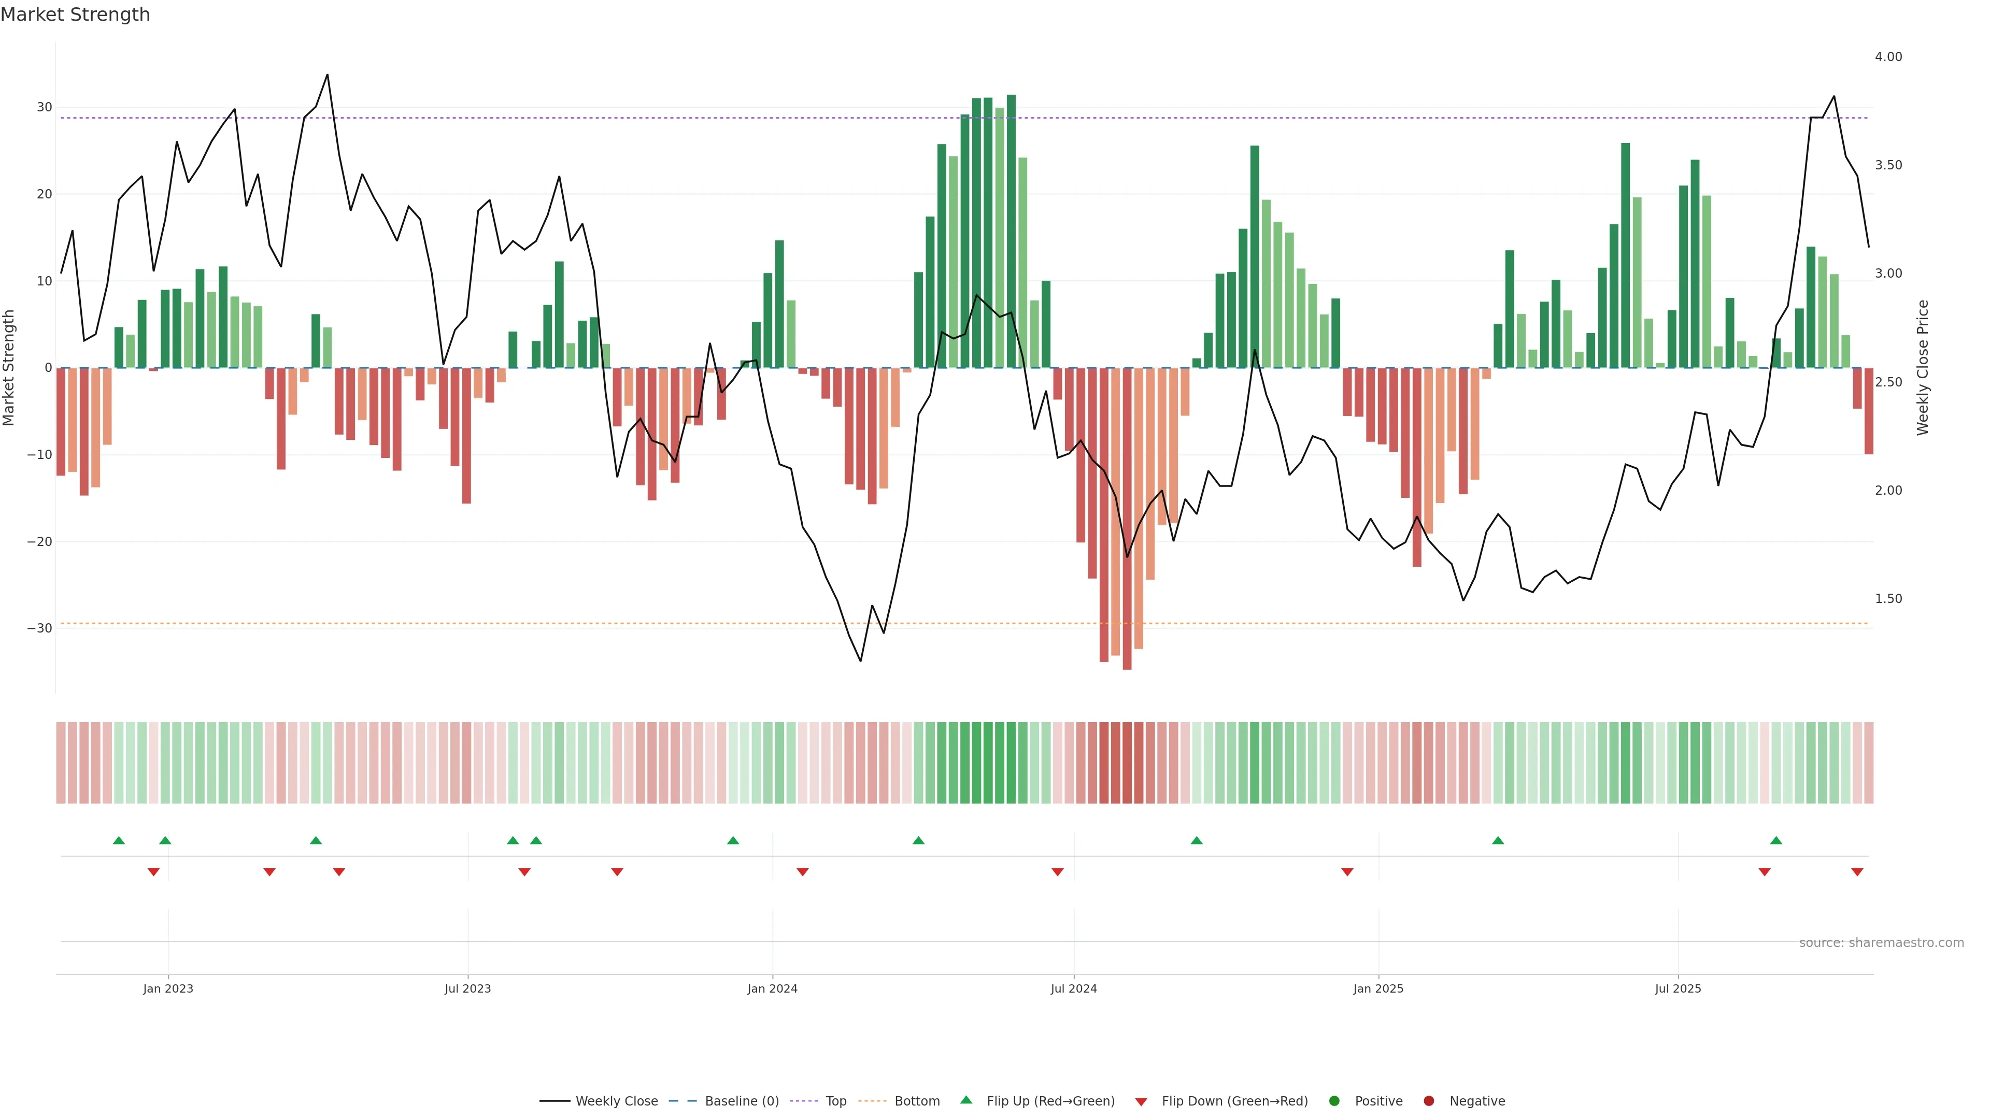Click the green Positive legend dot
The height and width of the screenshot is (1119, 1990).
pyautogui.click(x=1334, y=1101)
